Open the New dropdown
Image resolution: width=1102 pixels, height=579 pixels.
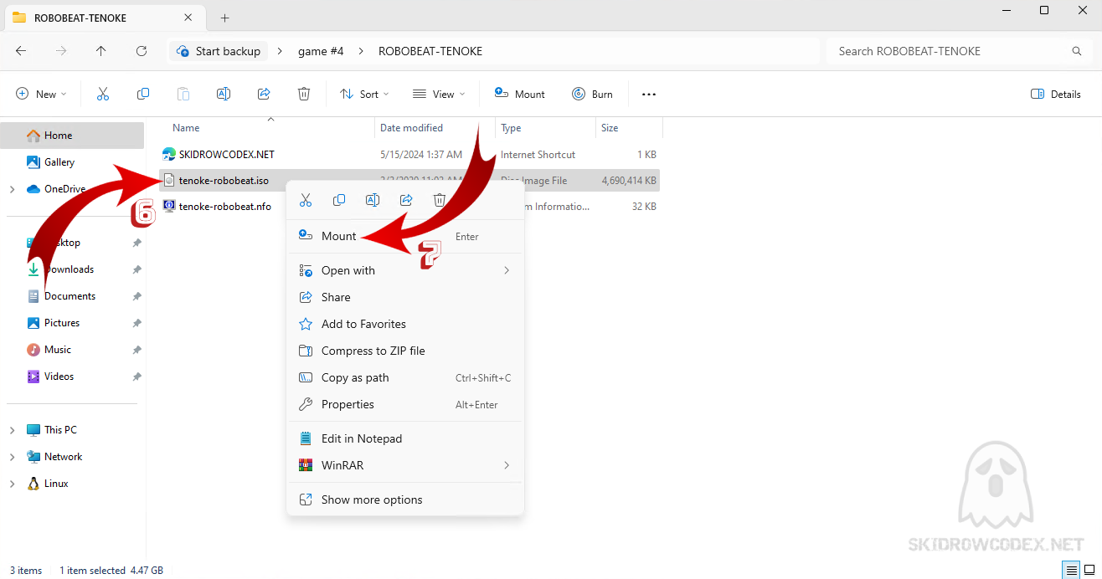point(41,95)
